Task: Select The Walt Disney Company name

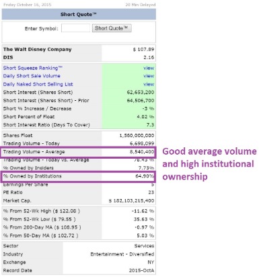Action: [x=38, y=49]
